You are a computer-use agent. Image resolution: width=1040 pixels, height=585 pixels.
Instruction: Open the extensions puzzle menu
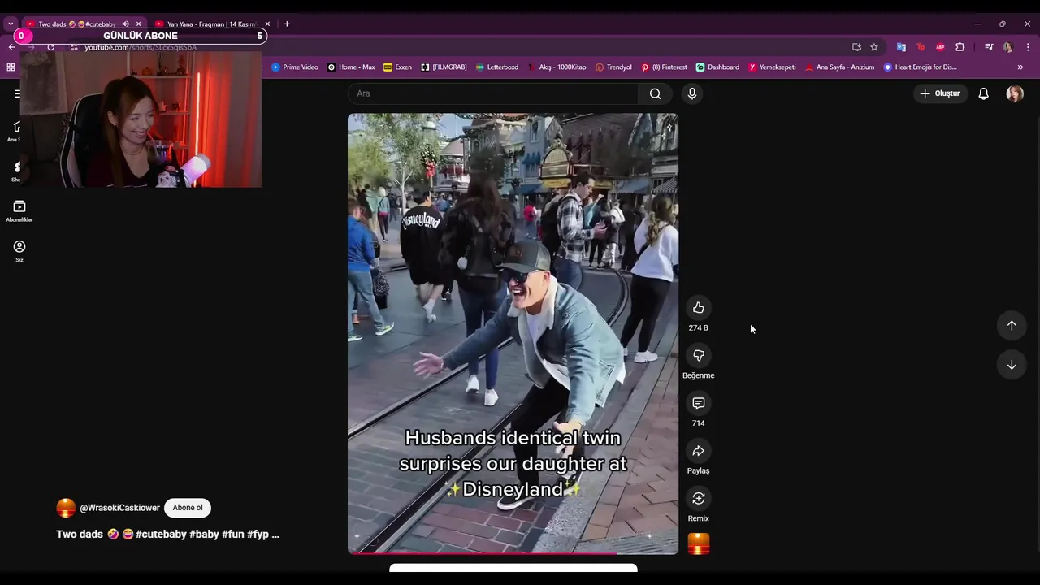tap(960, 47)
